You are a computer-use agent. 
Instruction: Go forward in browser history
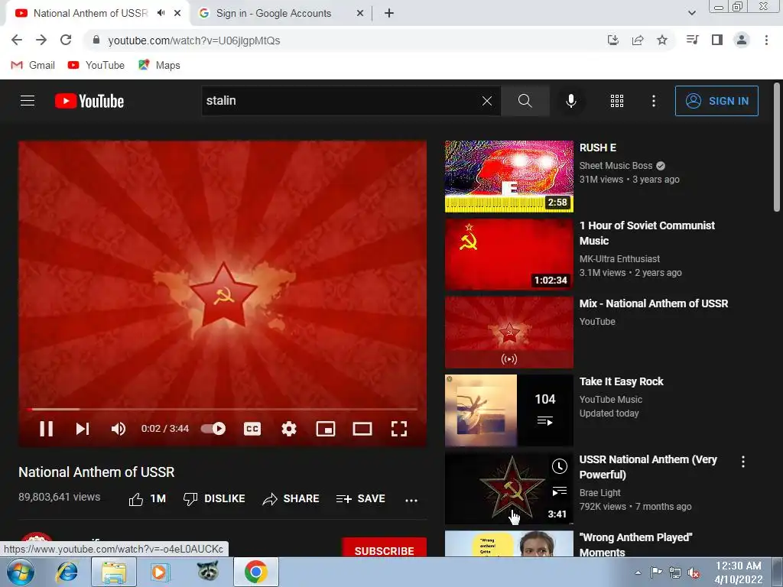pos(41,40)
